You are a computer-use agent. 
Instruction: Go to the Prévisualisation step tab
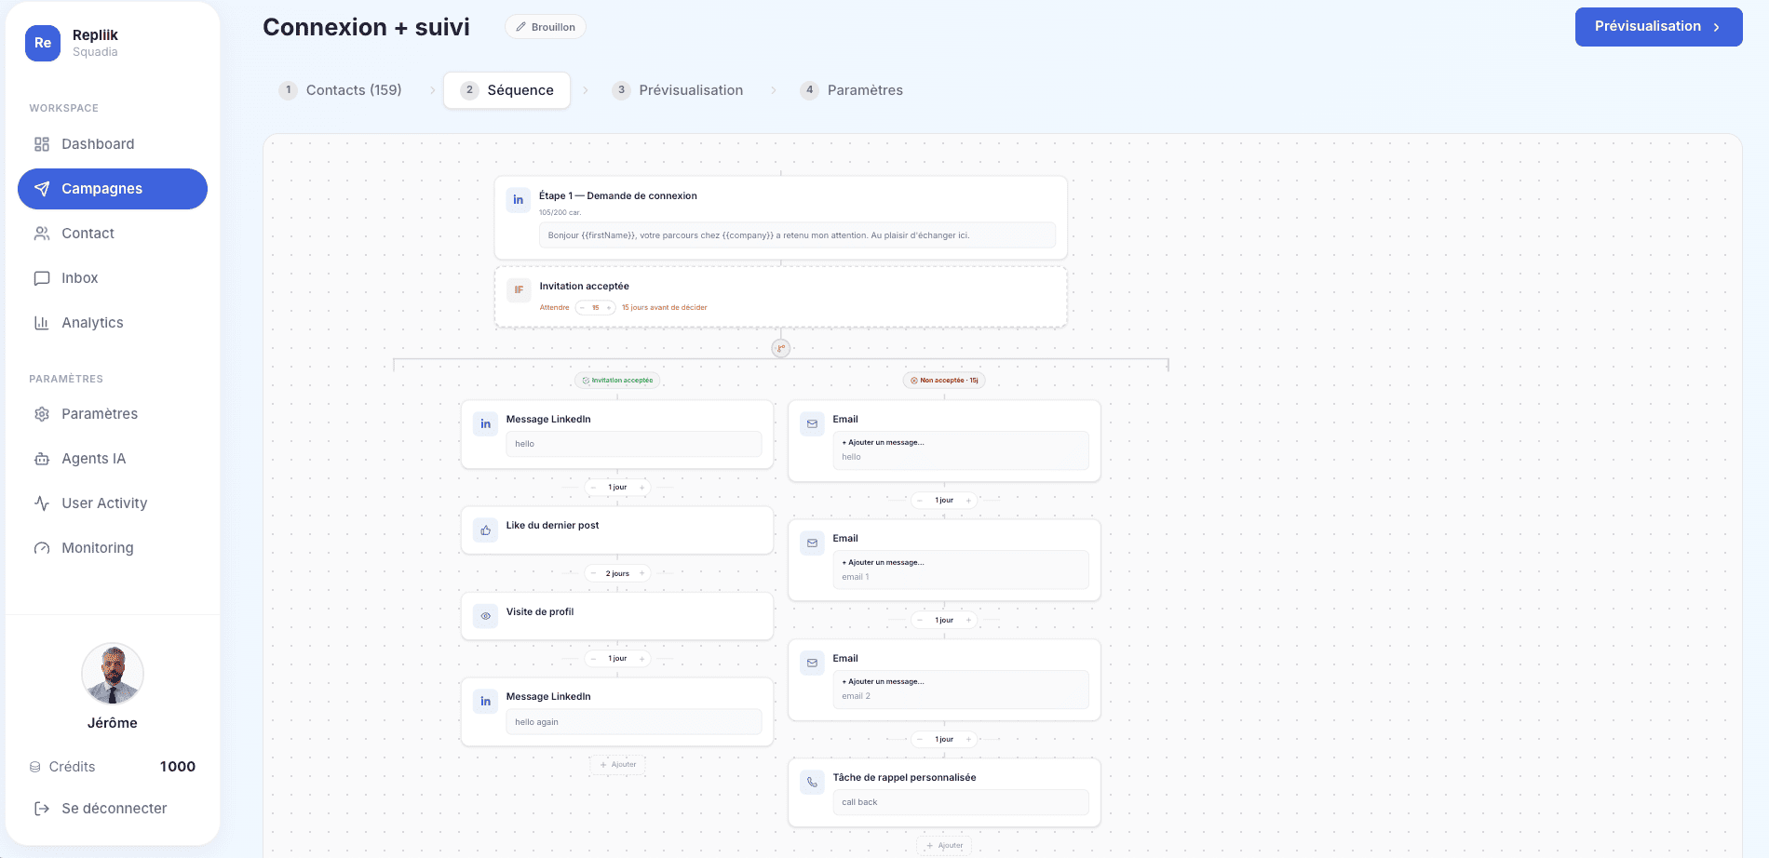[678, 90]
